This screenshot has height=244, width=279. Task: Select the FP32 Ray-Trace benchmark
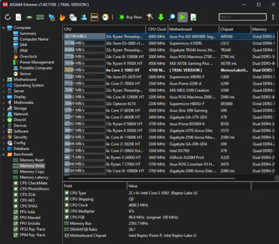(x=32, y=229)
